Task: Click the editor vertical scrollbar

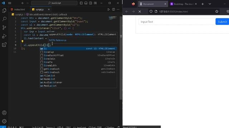Action: [x=121, y=58]
